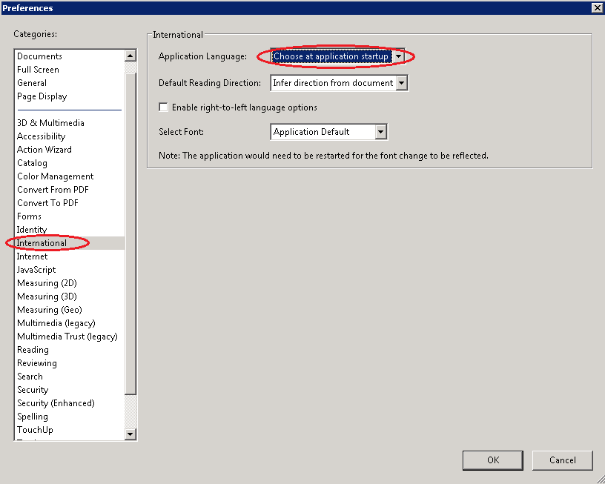Image resolution: width=605 pixels, height=484 pixels.
Task: Enable right-to-left language options checkbox
Action: pyautogui.click(x=164, y=107)
